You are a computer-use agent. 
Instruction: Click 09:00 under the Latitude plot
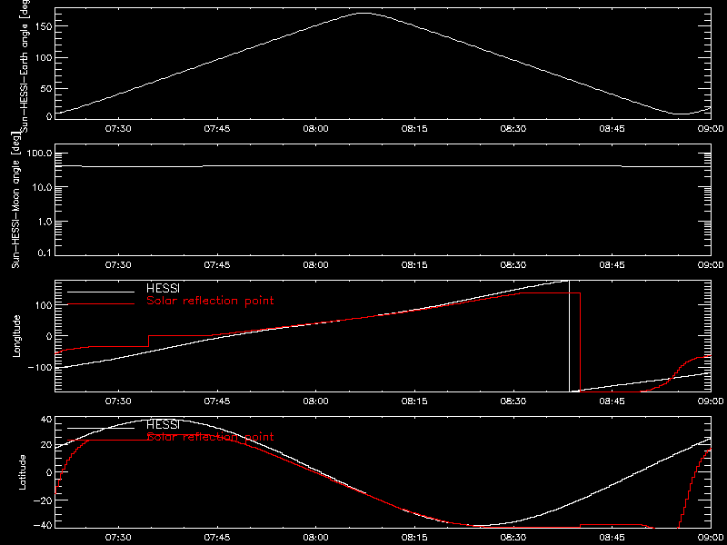click(711, 538)
